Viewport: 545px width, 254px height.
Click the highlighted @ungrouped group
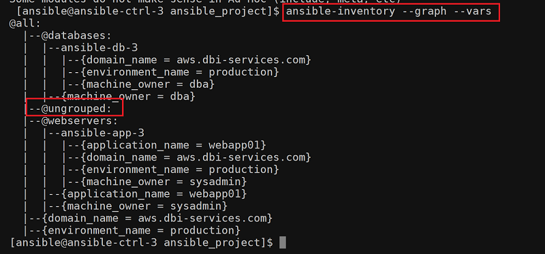76,109
